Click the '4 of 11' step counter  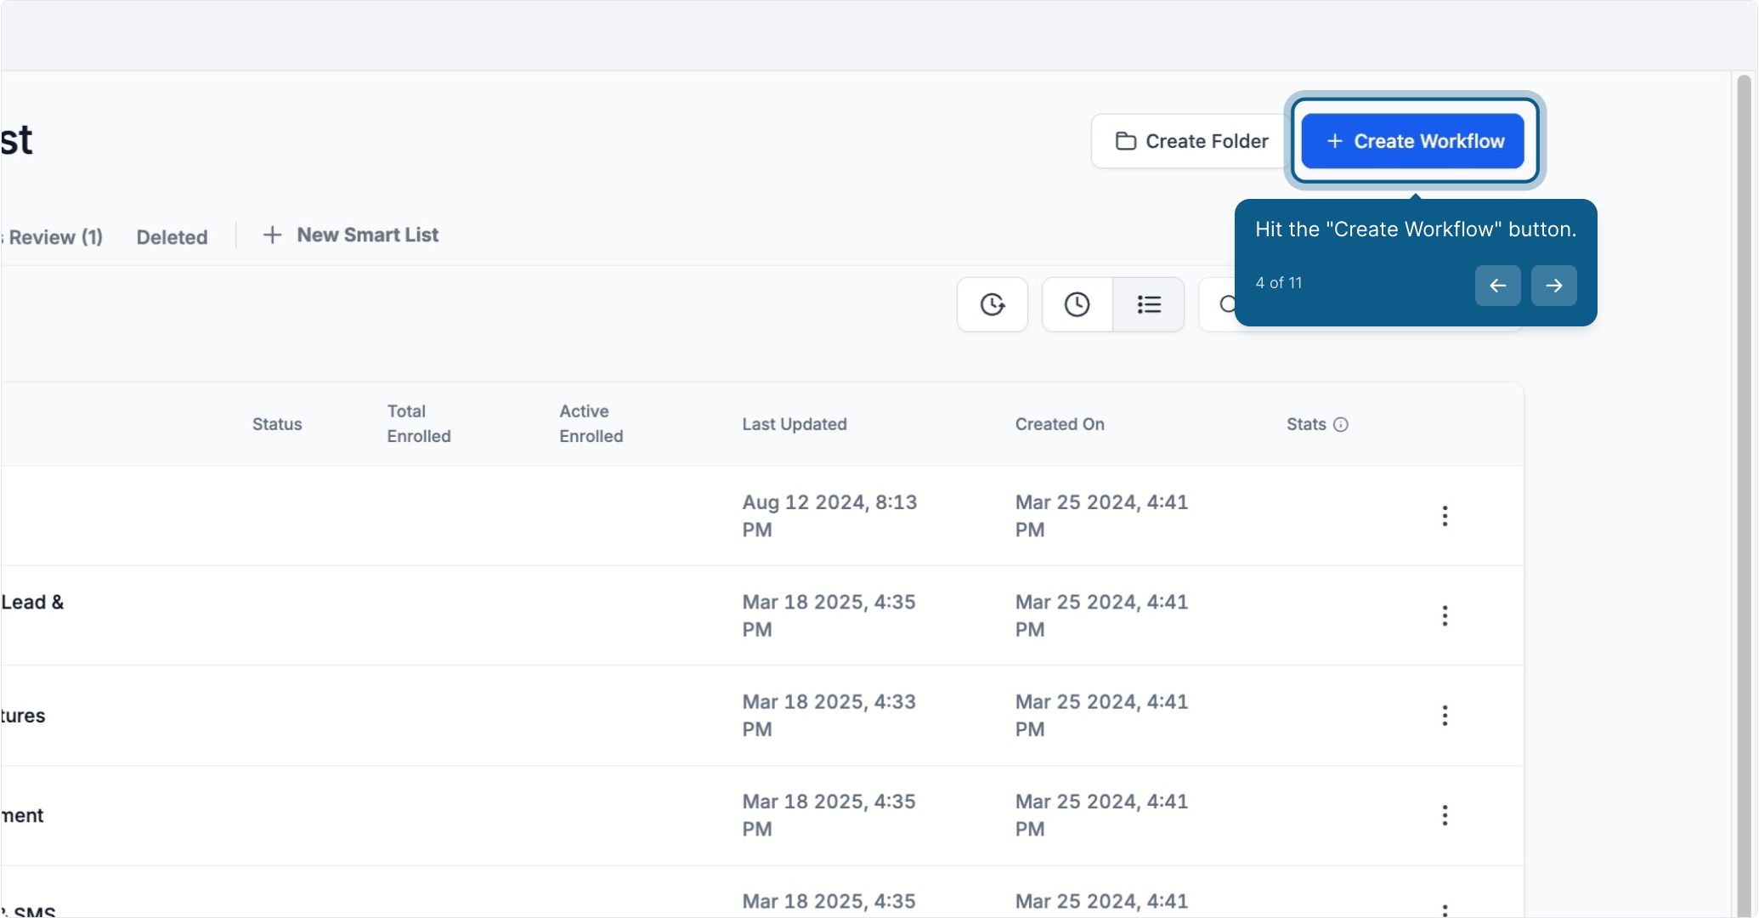[x=1279, y=283]
